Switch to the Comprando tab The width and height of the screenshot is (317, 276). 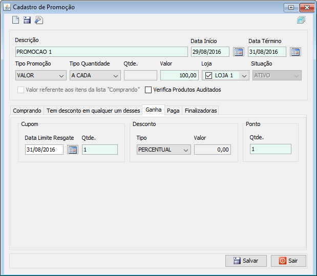[x=27, y=110]
